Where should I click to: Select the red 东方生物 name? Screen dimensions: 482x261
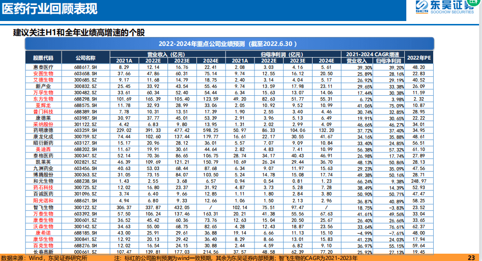pos(43,99)
